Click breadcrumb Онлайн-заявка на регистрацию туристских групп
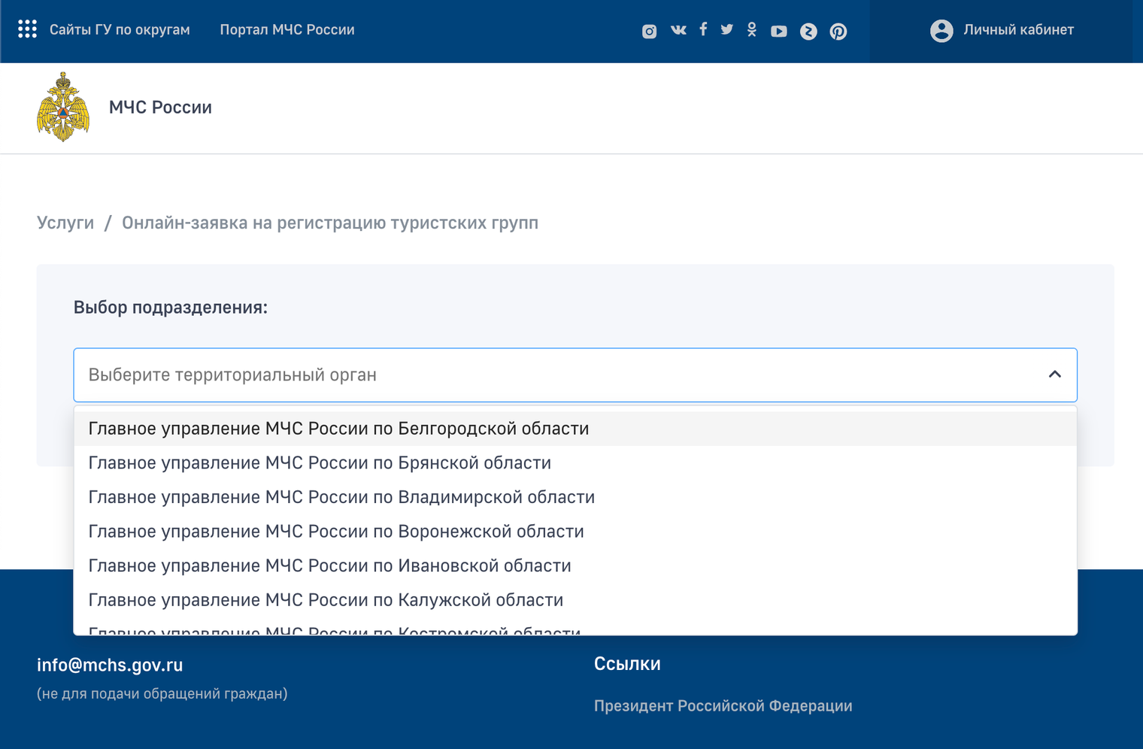The width and height of the screenshot is (1143, 749). (330, 223)
